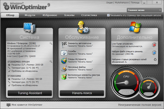164x109 pixels.
Task: Click the magnifier next to Windows 7 Enterprise
Action: tap(51, 43)
